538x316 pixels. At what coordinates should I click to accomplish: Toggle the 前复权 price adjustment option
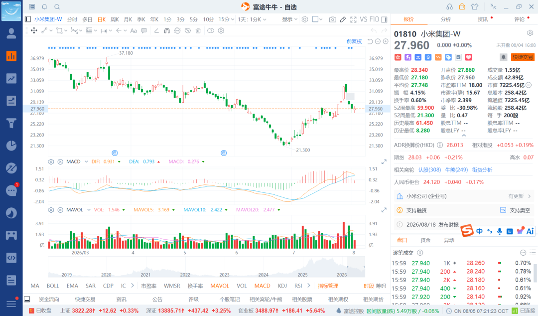tap(354, 41)
